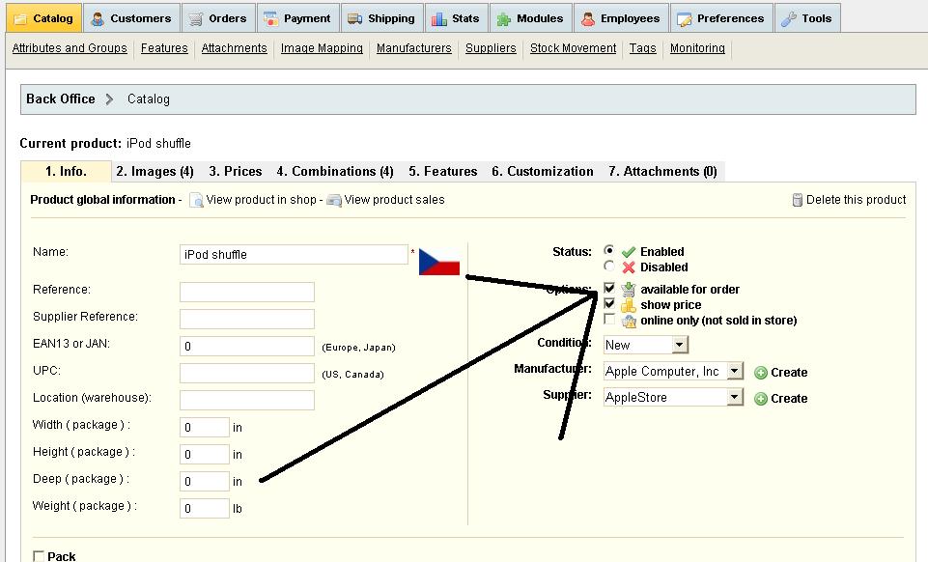Select the 1. Info. tab
Image resolution: width=928 pixels, height=562 pixels.
coord(67,172)
